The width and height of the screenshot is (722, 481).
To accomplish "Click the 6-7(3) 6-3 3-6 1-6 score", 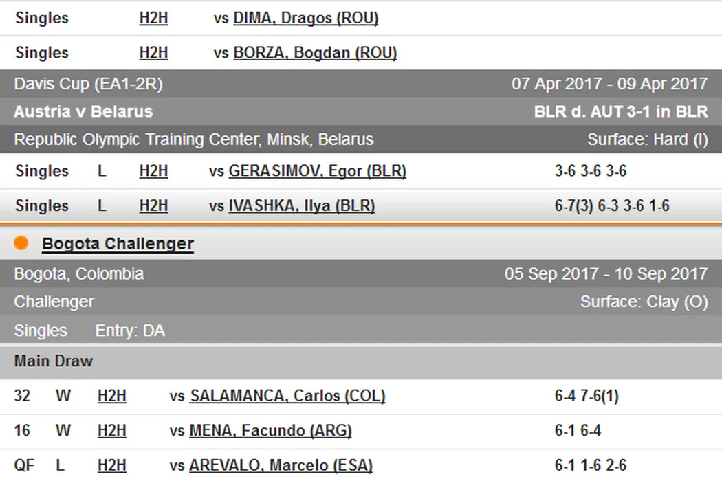I will [x=612, y=205].
